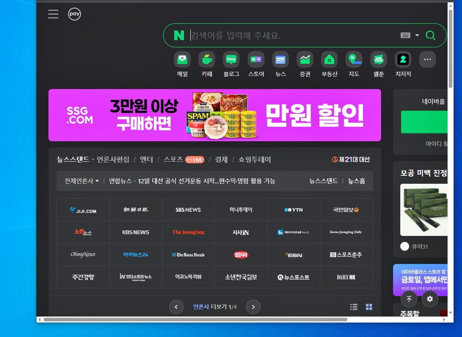Screen dimensions: 462x337
Task: Open 朝鮮日報 publisher tile
Action: (136, 210)
